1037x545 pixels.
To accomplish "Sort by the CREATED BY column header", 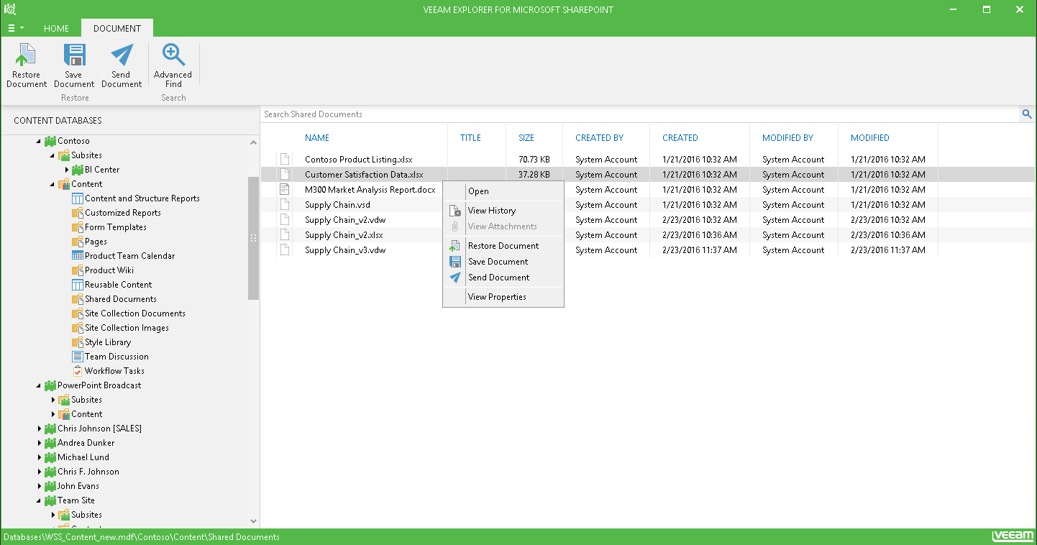I will (600, 138).
